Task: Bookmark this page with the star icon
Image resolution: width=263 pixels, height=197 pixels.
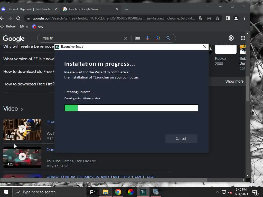Action: pyautogui.click(x=217, y=18)
